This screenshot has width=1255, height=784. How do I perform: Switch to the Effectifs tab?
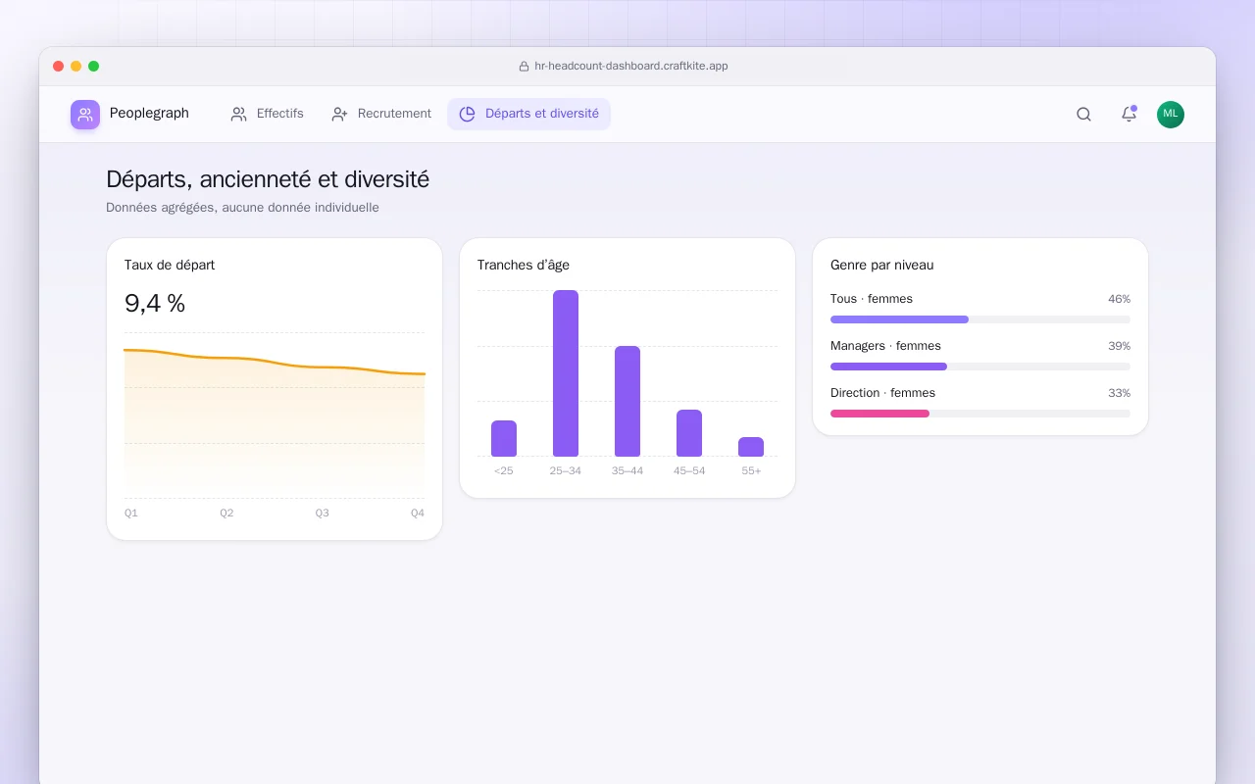(x=267, y=114)
